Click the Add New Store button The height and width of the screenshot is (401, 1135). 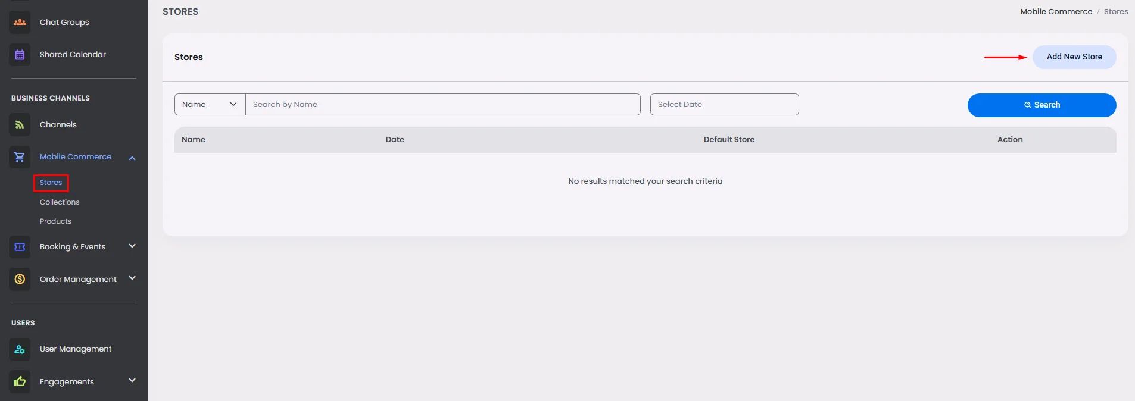click(1074, 57)
